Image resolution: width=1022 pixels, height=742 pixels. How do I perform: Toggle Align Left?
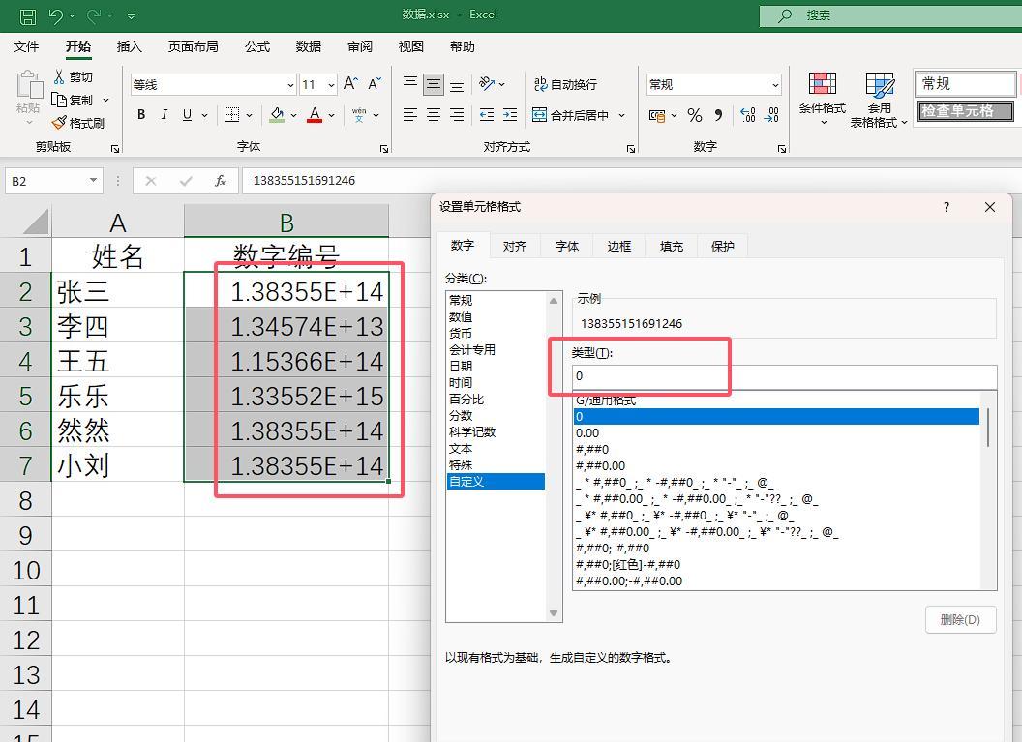click(x=410, y=115)
